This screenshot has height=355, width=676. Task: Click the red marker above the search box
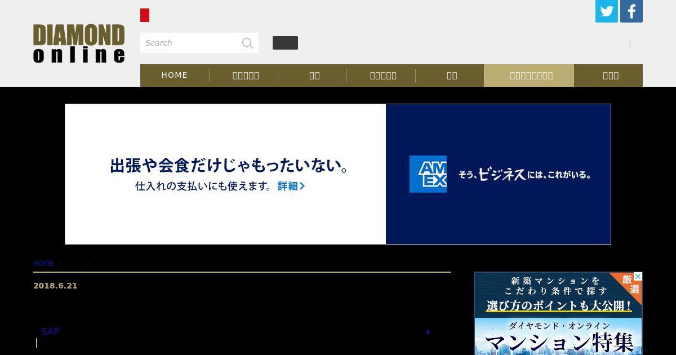click(x=145, y=15)
